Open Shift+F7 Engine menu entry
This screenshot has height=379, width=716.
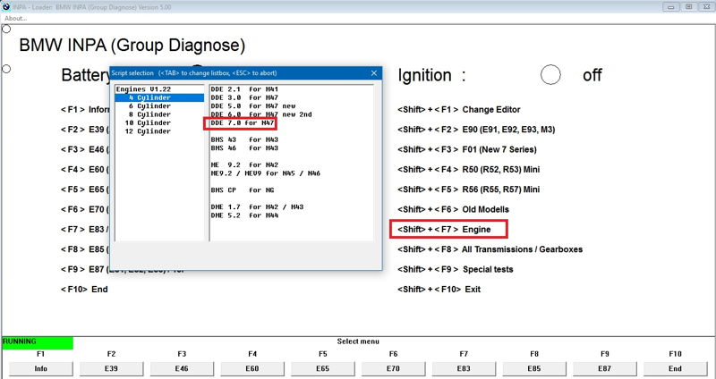click(448, 230)
